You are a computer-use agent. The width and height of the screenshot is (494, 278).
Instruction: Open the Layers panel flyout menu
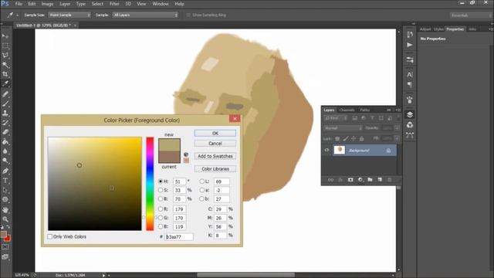pos(398,110)
